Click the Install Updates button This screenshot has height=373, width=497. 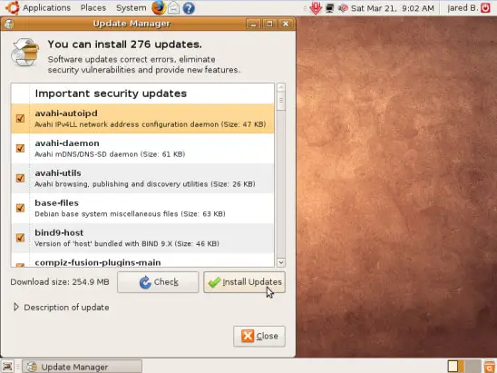point(244,282)
